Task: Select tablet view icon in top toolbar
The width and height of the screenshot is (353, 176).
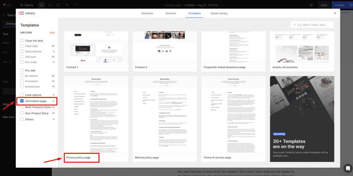Action: click(50, 5)
